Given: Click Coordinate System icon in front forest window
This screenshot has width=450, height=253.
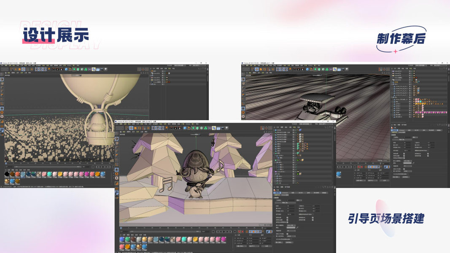Looking at the screenshot, I should click(167, 128).
